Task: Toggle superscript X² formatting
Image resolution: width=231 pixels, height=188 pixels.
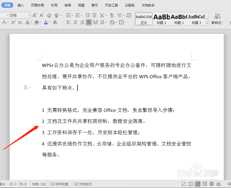Action: pos(13,23)
